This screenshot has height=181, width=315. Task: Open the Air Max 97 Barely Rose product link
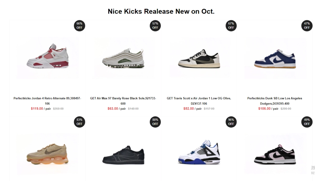point(123,101)
